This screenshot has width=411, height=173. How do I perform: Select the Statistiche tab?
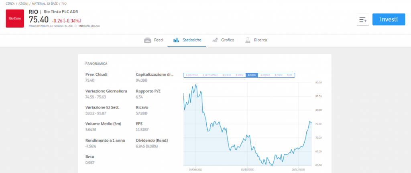(187, 40)
